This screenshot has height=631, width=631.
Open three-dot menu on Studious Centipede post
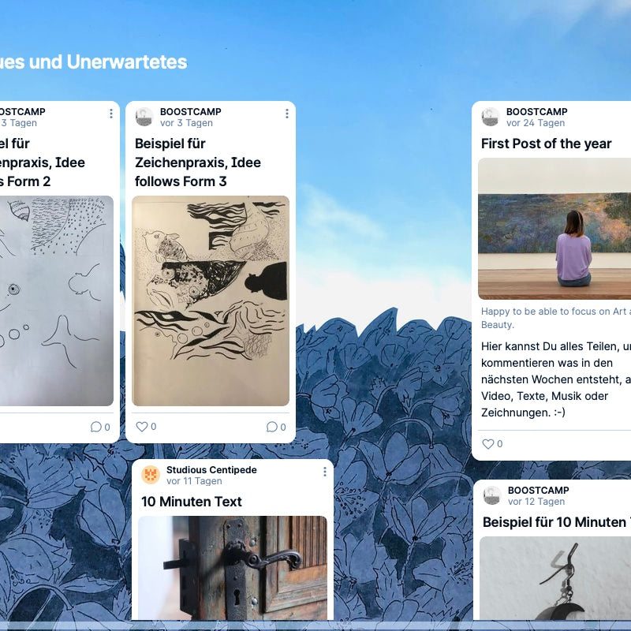point(325,472)
